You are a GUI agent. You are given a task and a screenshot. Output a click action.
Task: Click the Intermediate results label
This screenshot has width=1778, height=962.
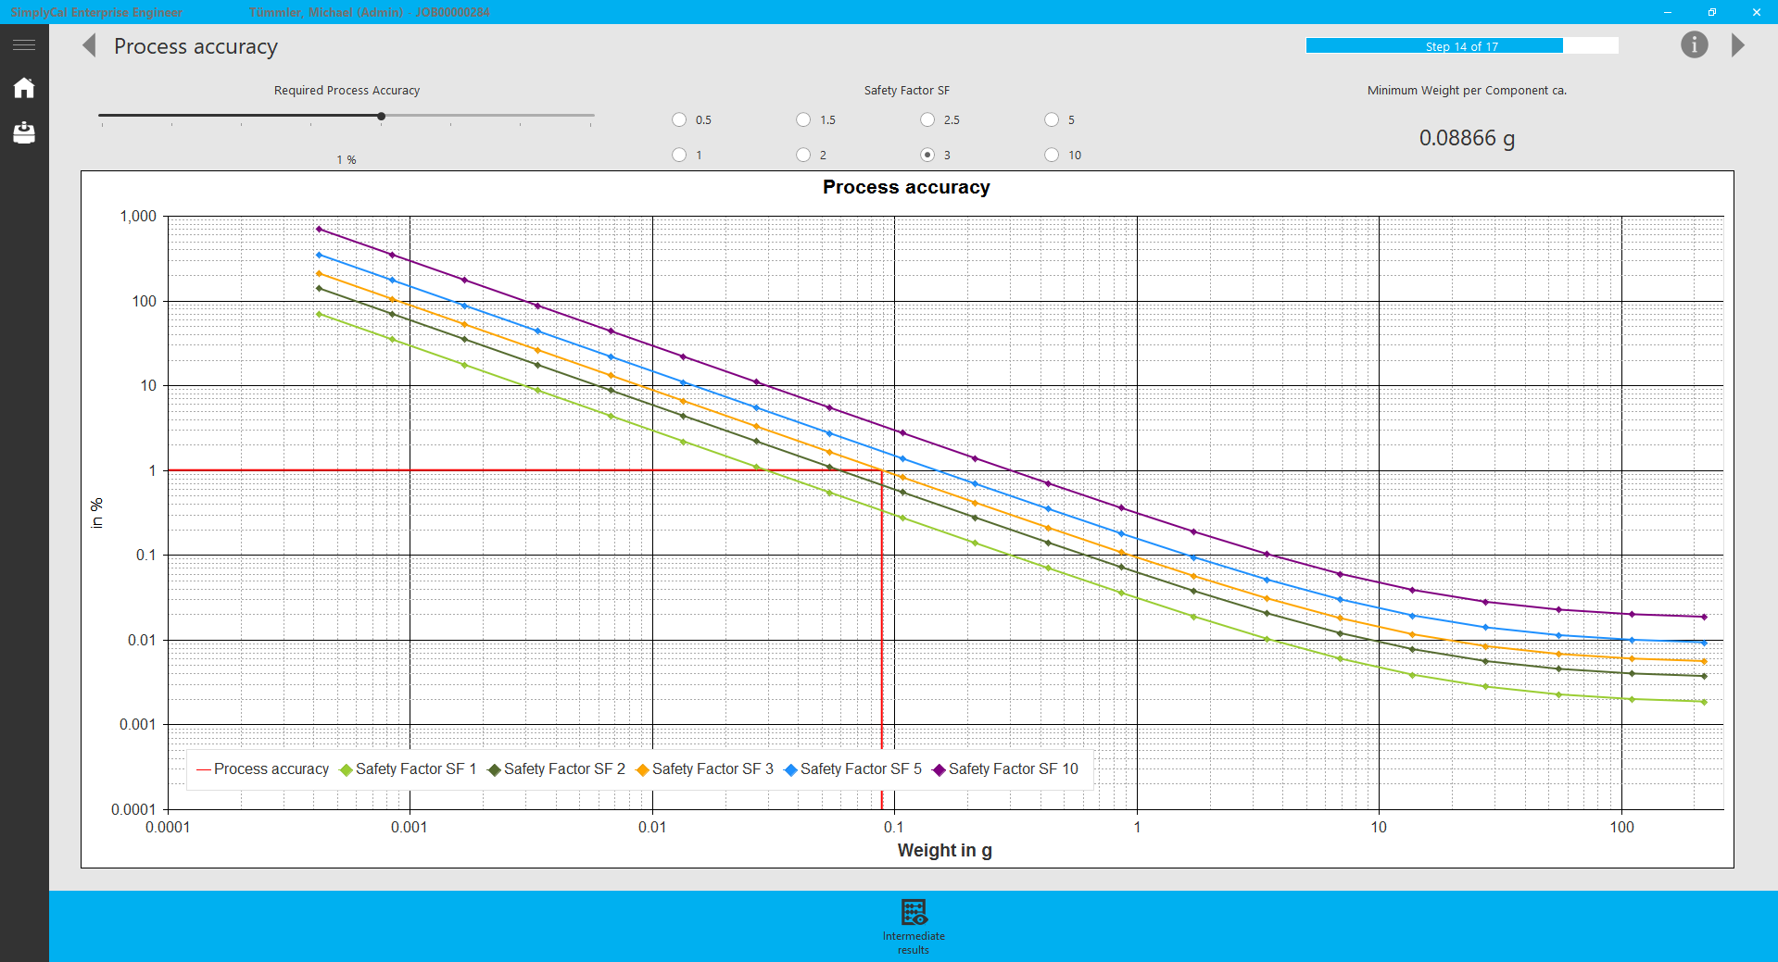914,943
